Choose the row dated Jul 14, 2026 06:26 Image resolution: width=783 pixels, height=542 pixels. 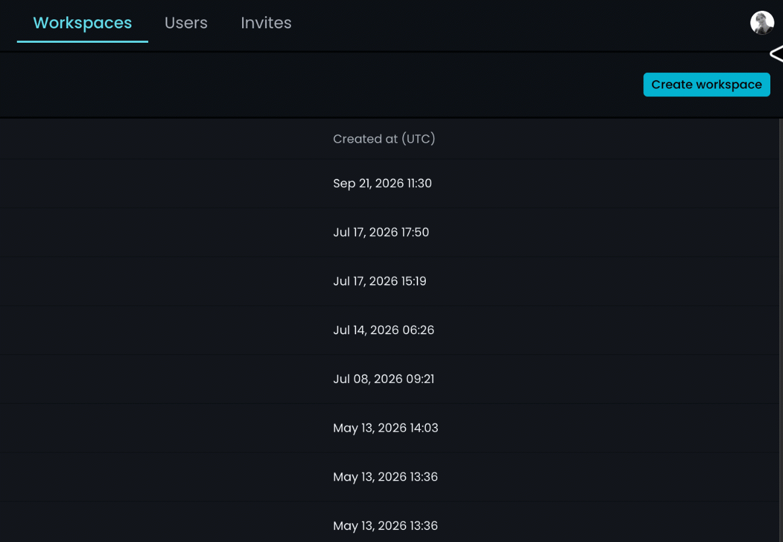pos(390,330)
